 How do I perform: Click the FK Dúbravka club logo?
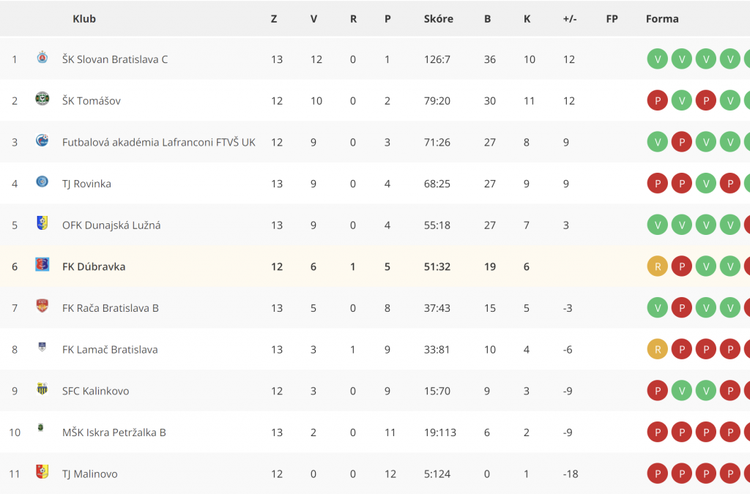(42, 265)
